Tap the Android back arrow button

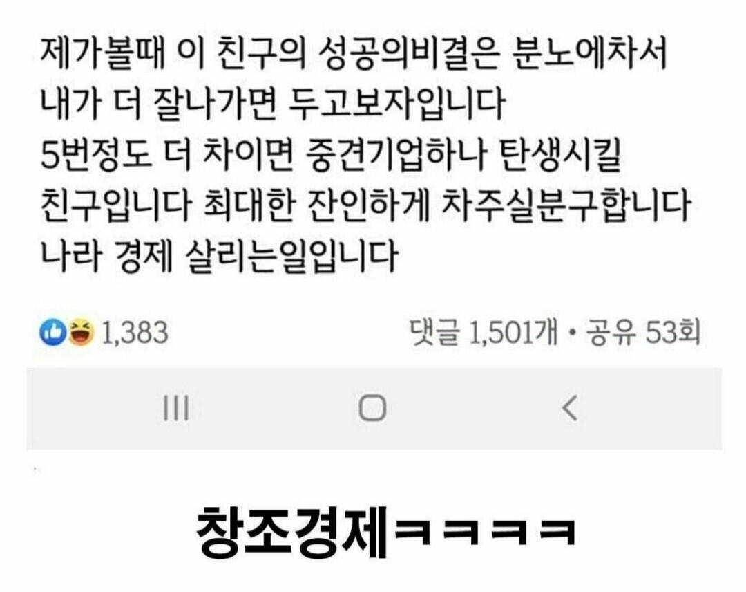click(570, 409)
